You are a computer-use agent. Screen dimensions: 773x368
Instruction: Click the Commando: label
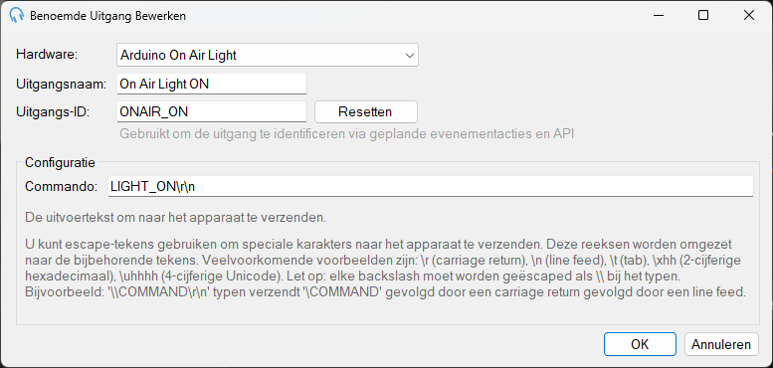(61, 187)
